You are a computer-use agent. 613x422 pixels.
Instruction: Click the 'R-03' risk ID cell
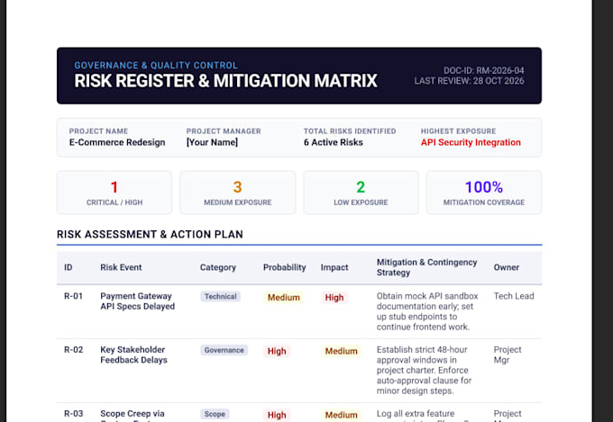(x=74, y=413)
